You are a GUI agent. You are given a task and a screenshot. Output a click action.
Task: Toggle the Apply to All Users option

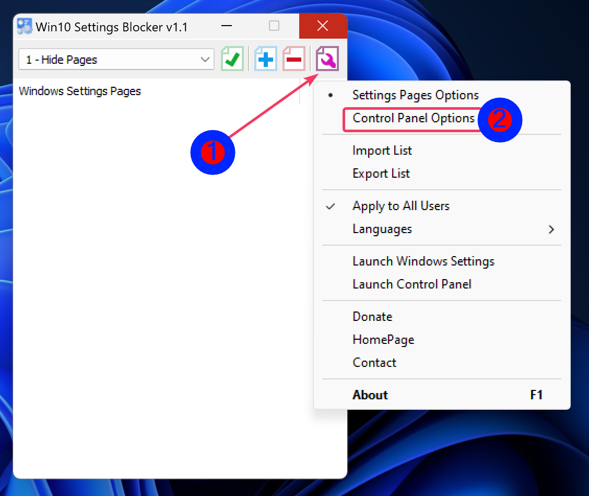pyautogui.click(x=442, y=206)
